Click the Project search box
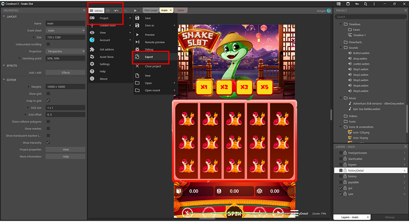409x222 pixels. (x=370, y=17)
